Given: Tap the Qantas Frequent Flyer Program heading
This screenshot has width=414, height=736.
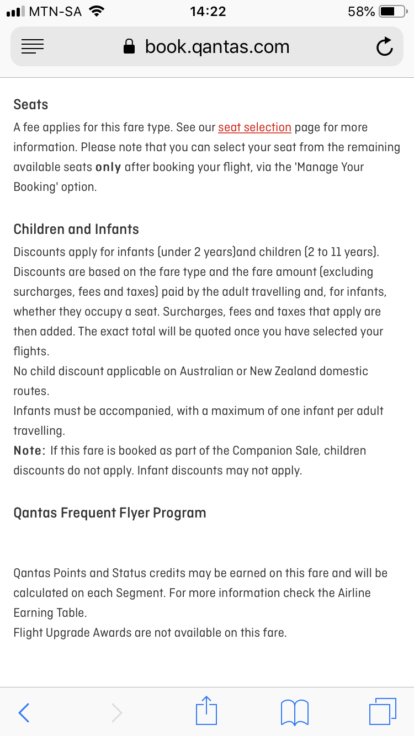Looking at the screenshot, I should click(x=110, y=513).
